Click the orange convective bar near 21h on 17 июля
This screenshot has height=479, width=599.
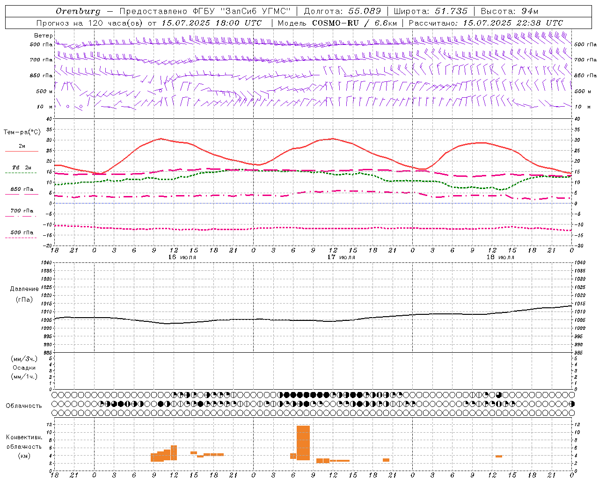pos(386,460)
